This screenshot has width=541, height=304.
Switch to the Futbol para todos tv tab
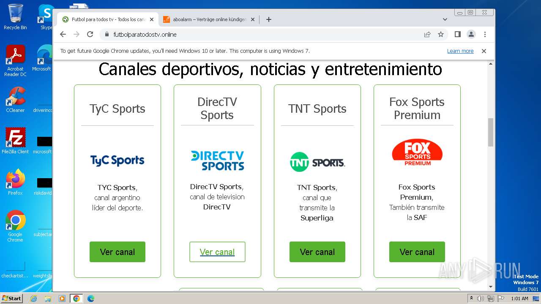click(x=108, y=19)
